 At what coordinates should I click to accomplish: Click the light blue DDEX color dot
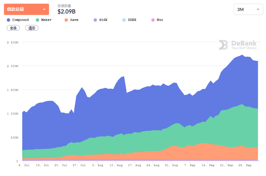click(124, 20)
